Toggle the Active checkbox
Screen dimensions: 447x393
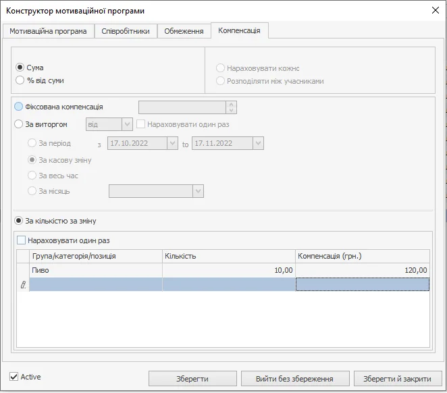coord(14,376)
